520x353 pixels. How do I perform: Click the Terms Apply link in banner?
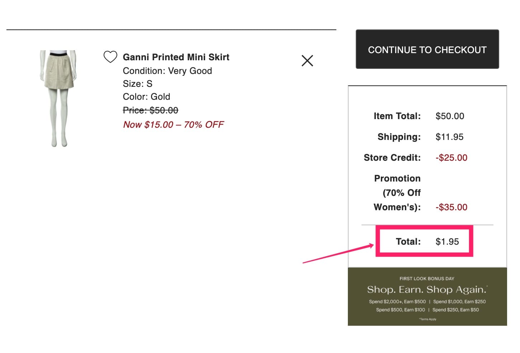click(427, 319)
